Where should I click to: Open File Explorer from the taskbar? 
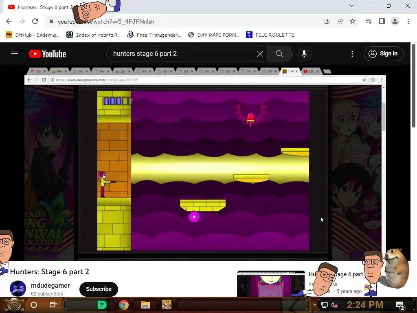(x=145, y=305)
